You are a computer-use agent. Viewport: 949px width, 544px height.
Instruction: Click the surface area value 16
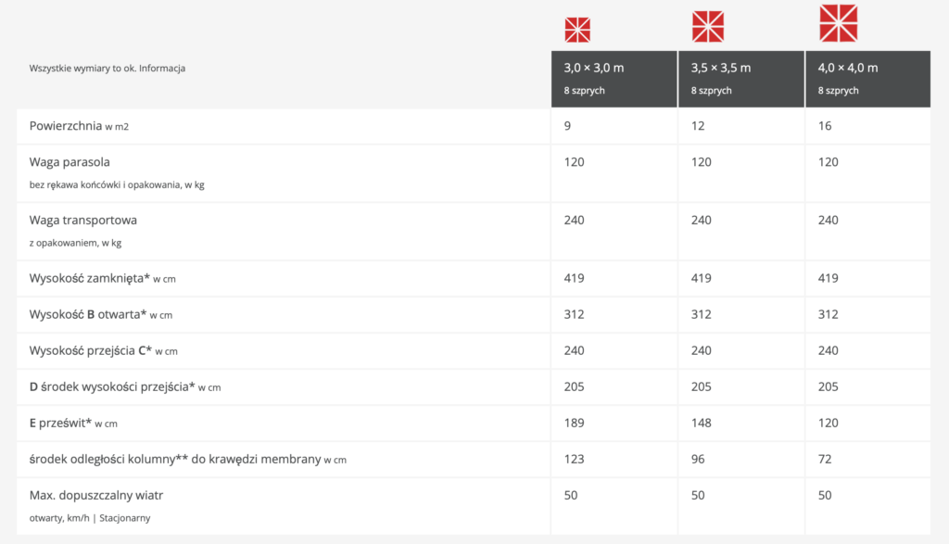pyautogui.click(x=825, y=126)
